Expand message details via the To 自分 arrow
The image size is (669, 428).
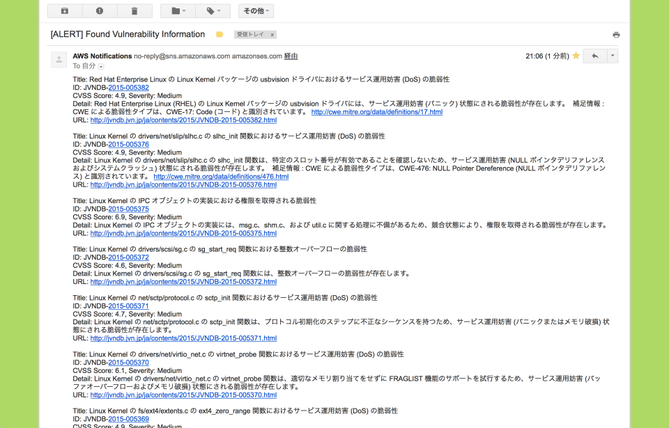click(x=102, y=65)
